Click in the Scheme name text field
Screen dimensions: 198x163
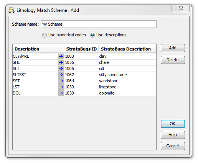point(99,24)
